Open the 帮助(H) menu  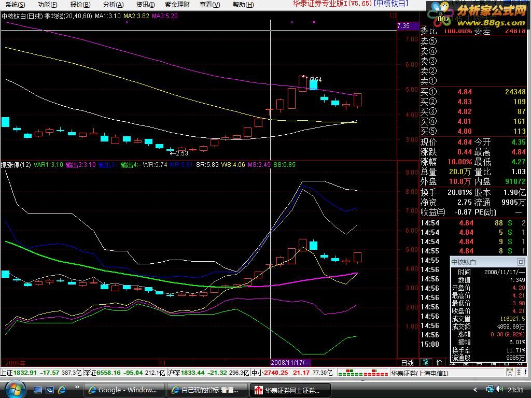click(x=243, y=5)
